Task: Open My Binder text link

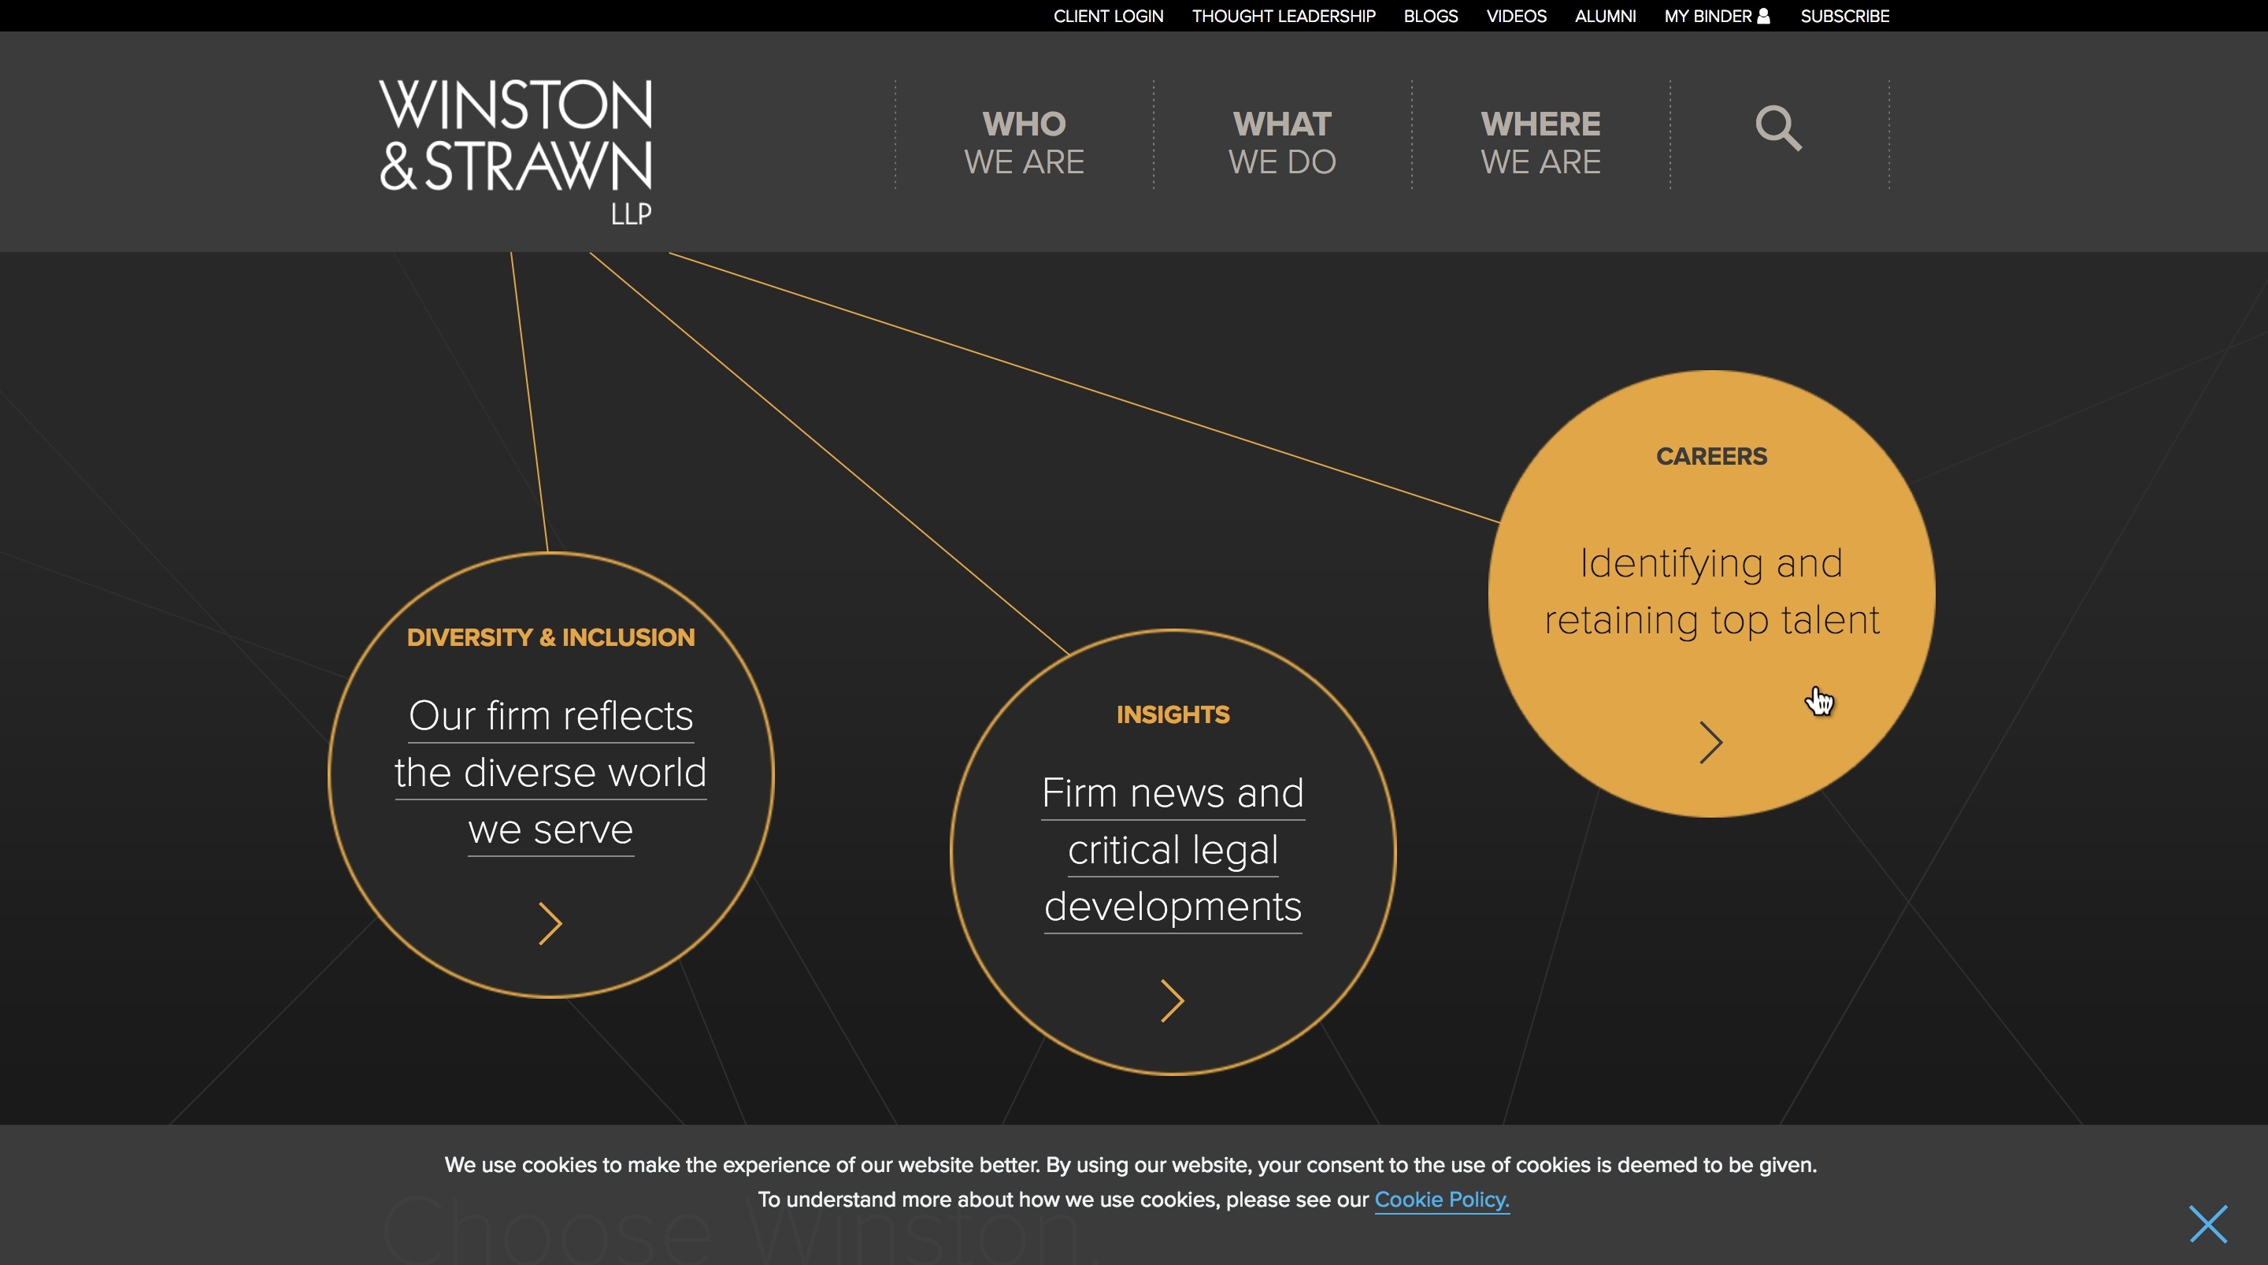Action: pyautogui.click(x=1707, y=16)
